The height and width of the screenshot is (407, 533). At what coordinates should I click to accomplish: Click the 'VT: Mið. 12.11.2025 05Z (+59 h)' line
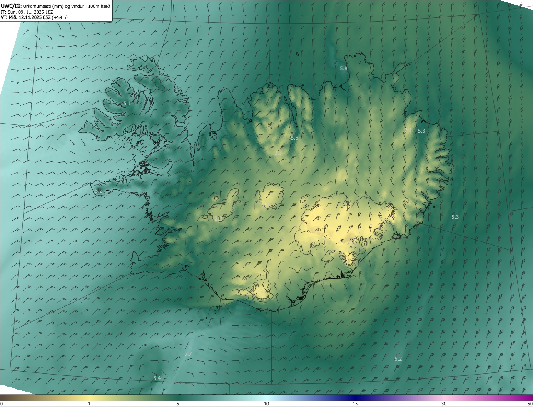[x=34, y=17]
